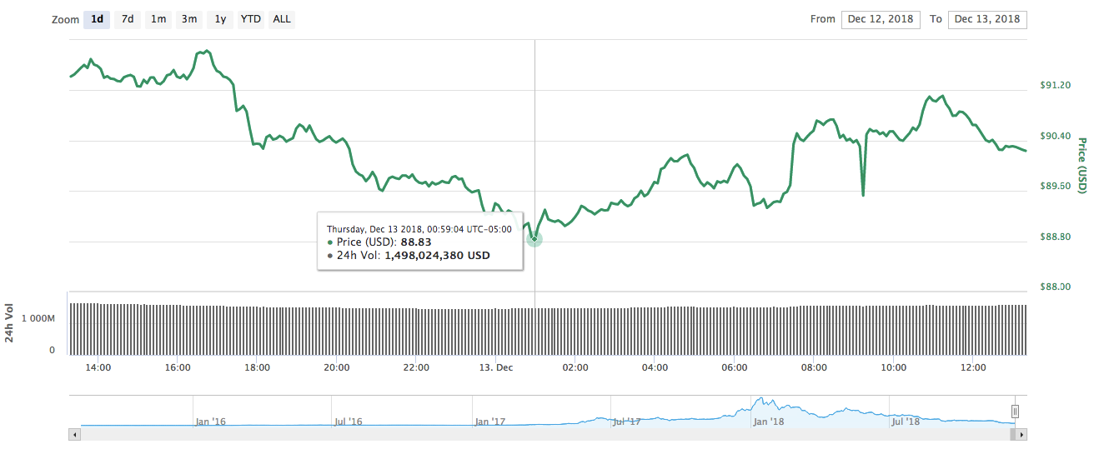Click the Zoom label
Viewport: 1094px width, 449px height.
point(65,20)
